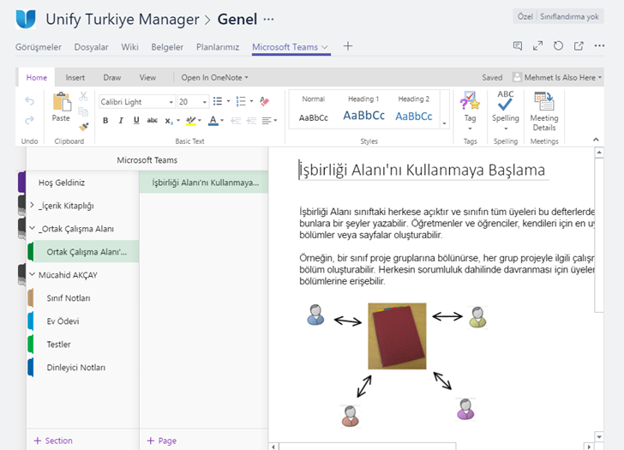Go to the Unify Turkiye Manager team
Viewport: 624px width, 450px height.
pos(123,20)
